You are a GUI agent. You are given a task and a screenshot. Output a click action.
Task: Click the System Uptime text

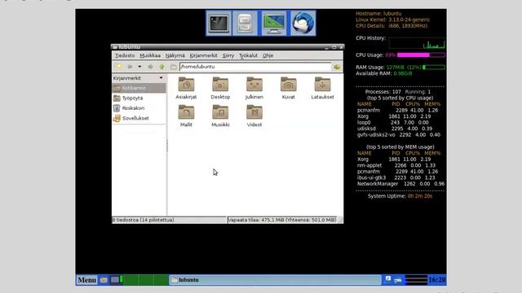[x=400, y=196]
